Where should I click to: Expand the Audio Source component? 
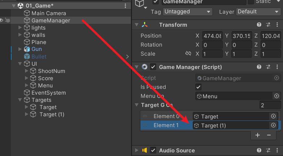coord(137,151)
